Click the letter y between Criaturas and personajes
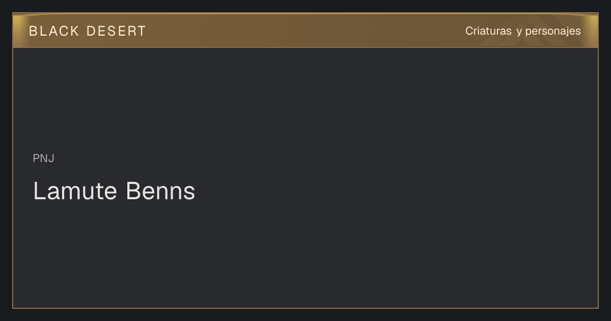 point(519,32)
